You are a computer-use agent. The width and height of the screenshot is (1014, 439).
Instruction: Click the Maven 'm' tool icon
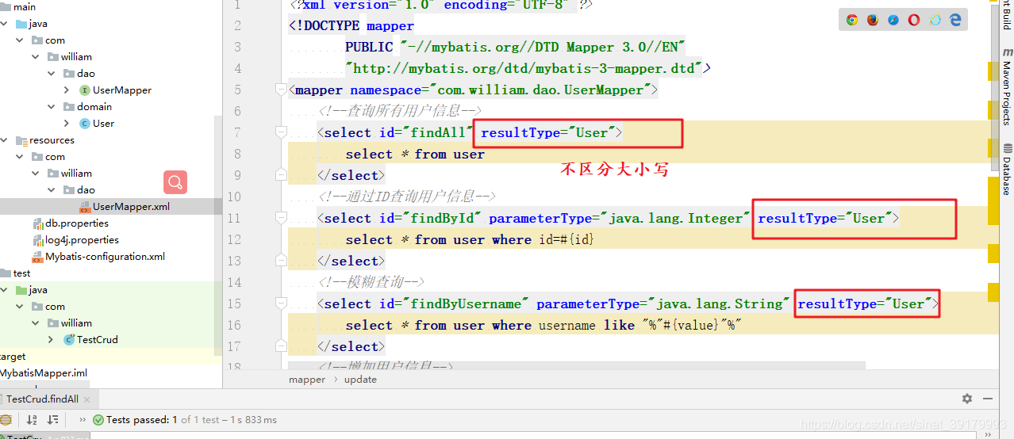(x=1006, y=52)
